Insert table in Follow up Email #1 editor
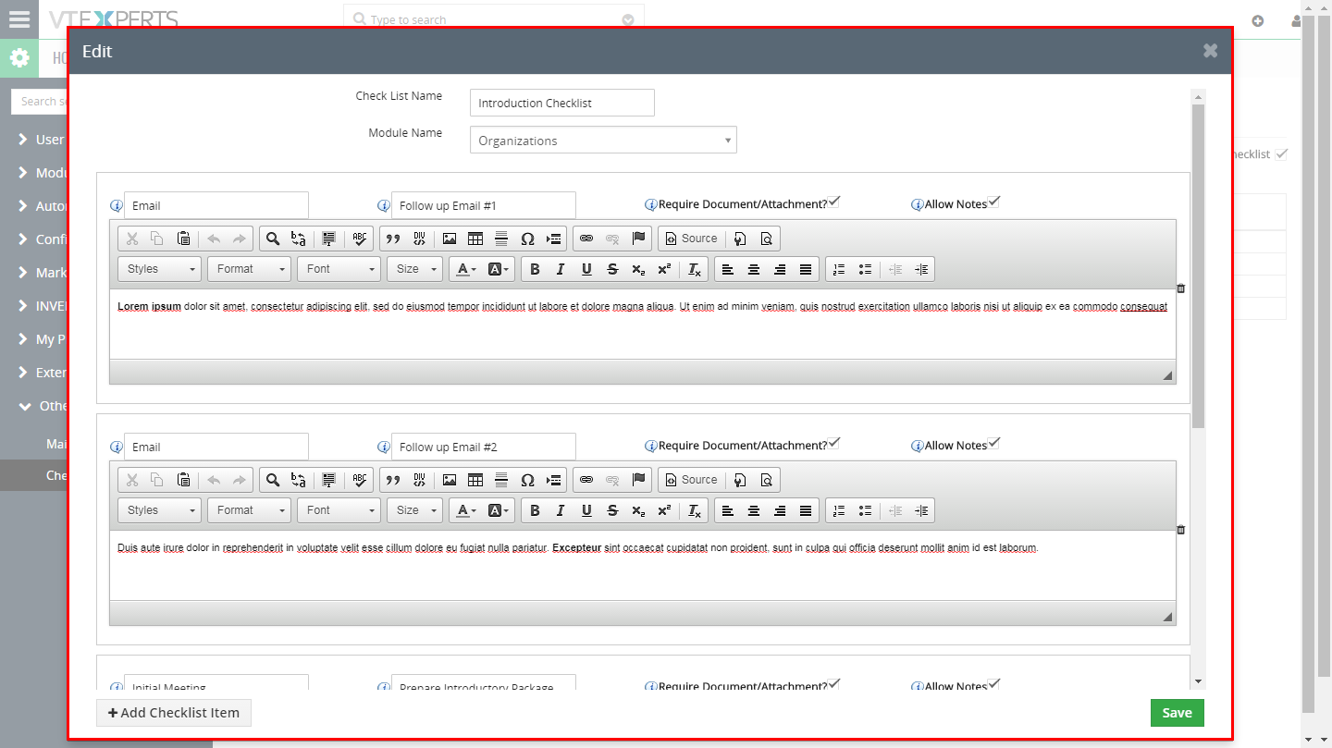 point(475,239)
